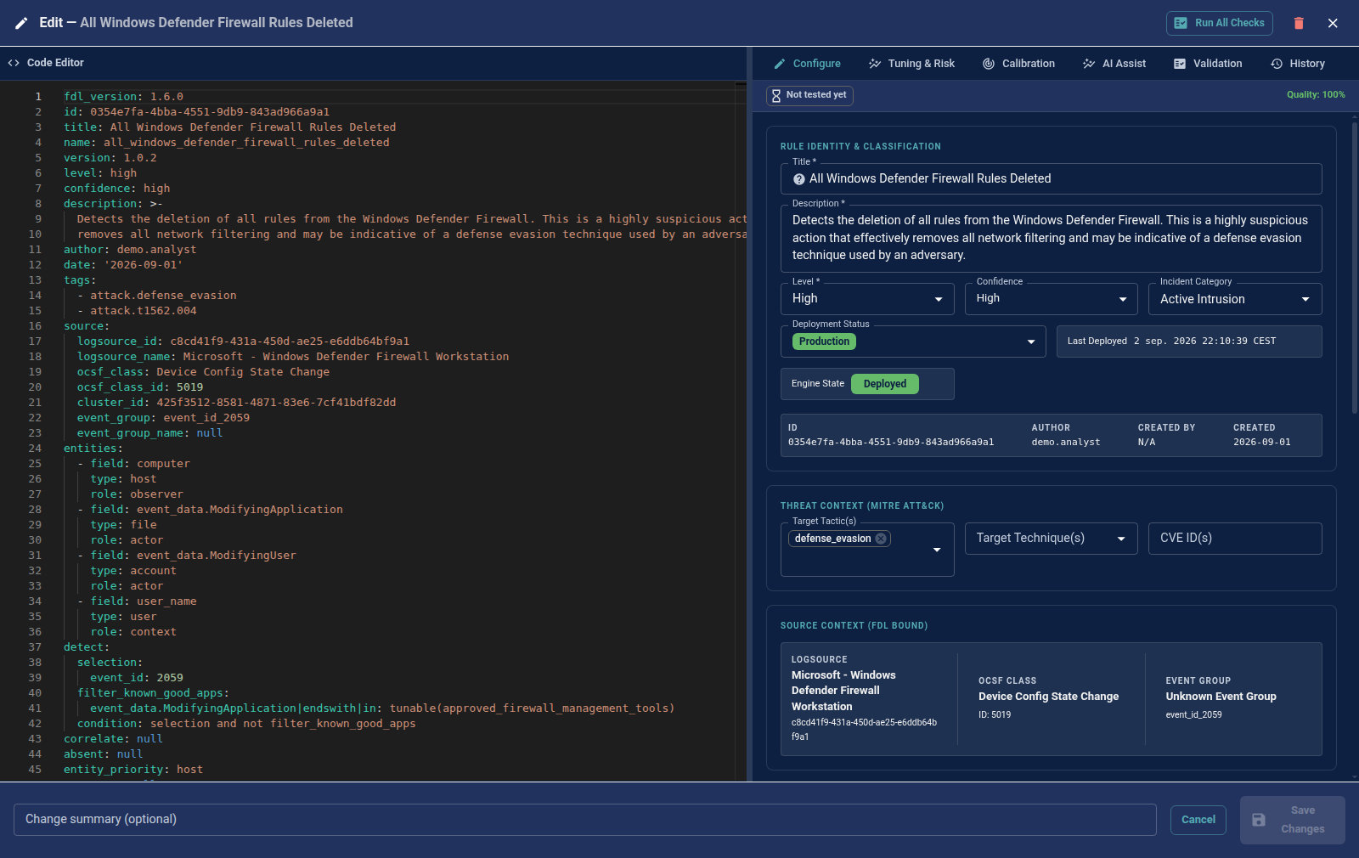The height and width of the screenshot is (858, 1359).
Task: Click the rule ID value in identity table
Action: (891, 443)
